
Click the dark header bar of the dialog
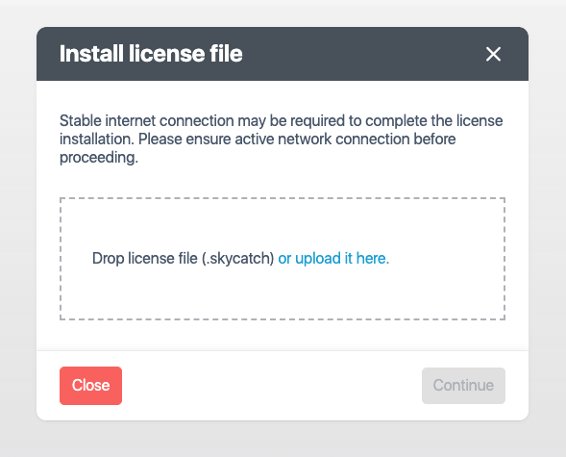283,54
